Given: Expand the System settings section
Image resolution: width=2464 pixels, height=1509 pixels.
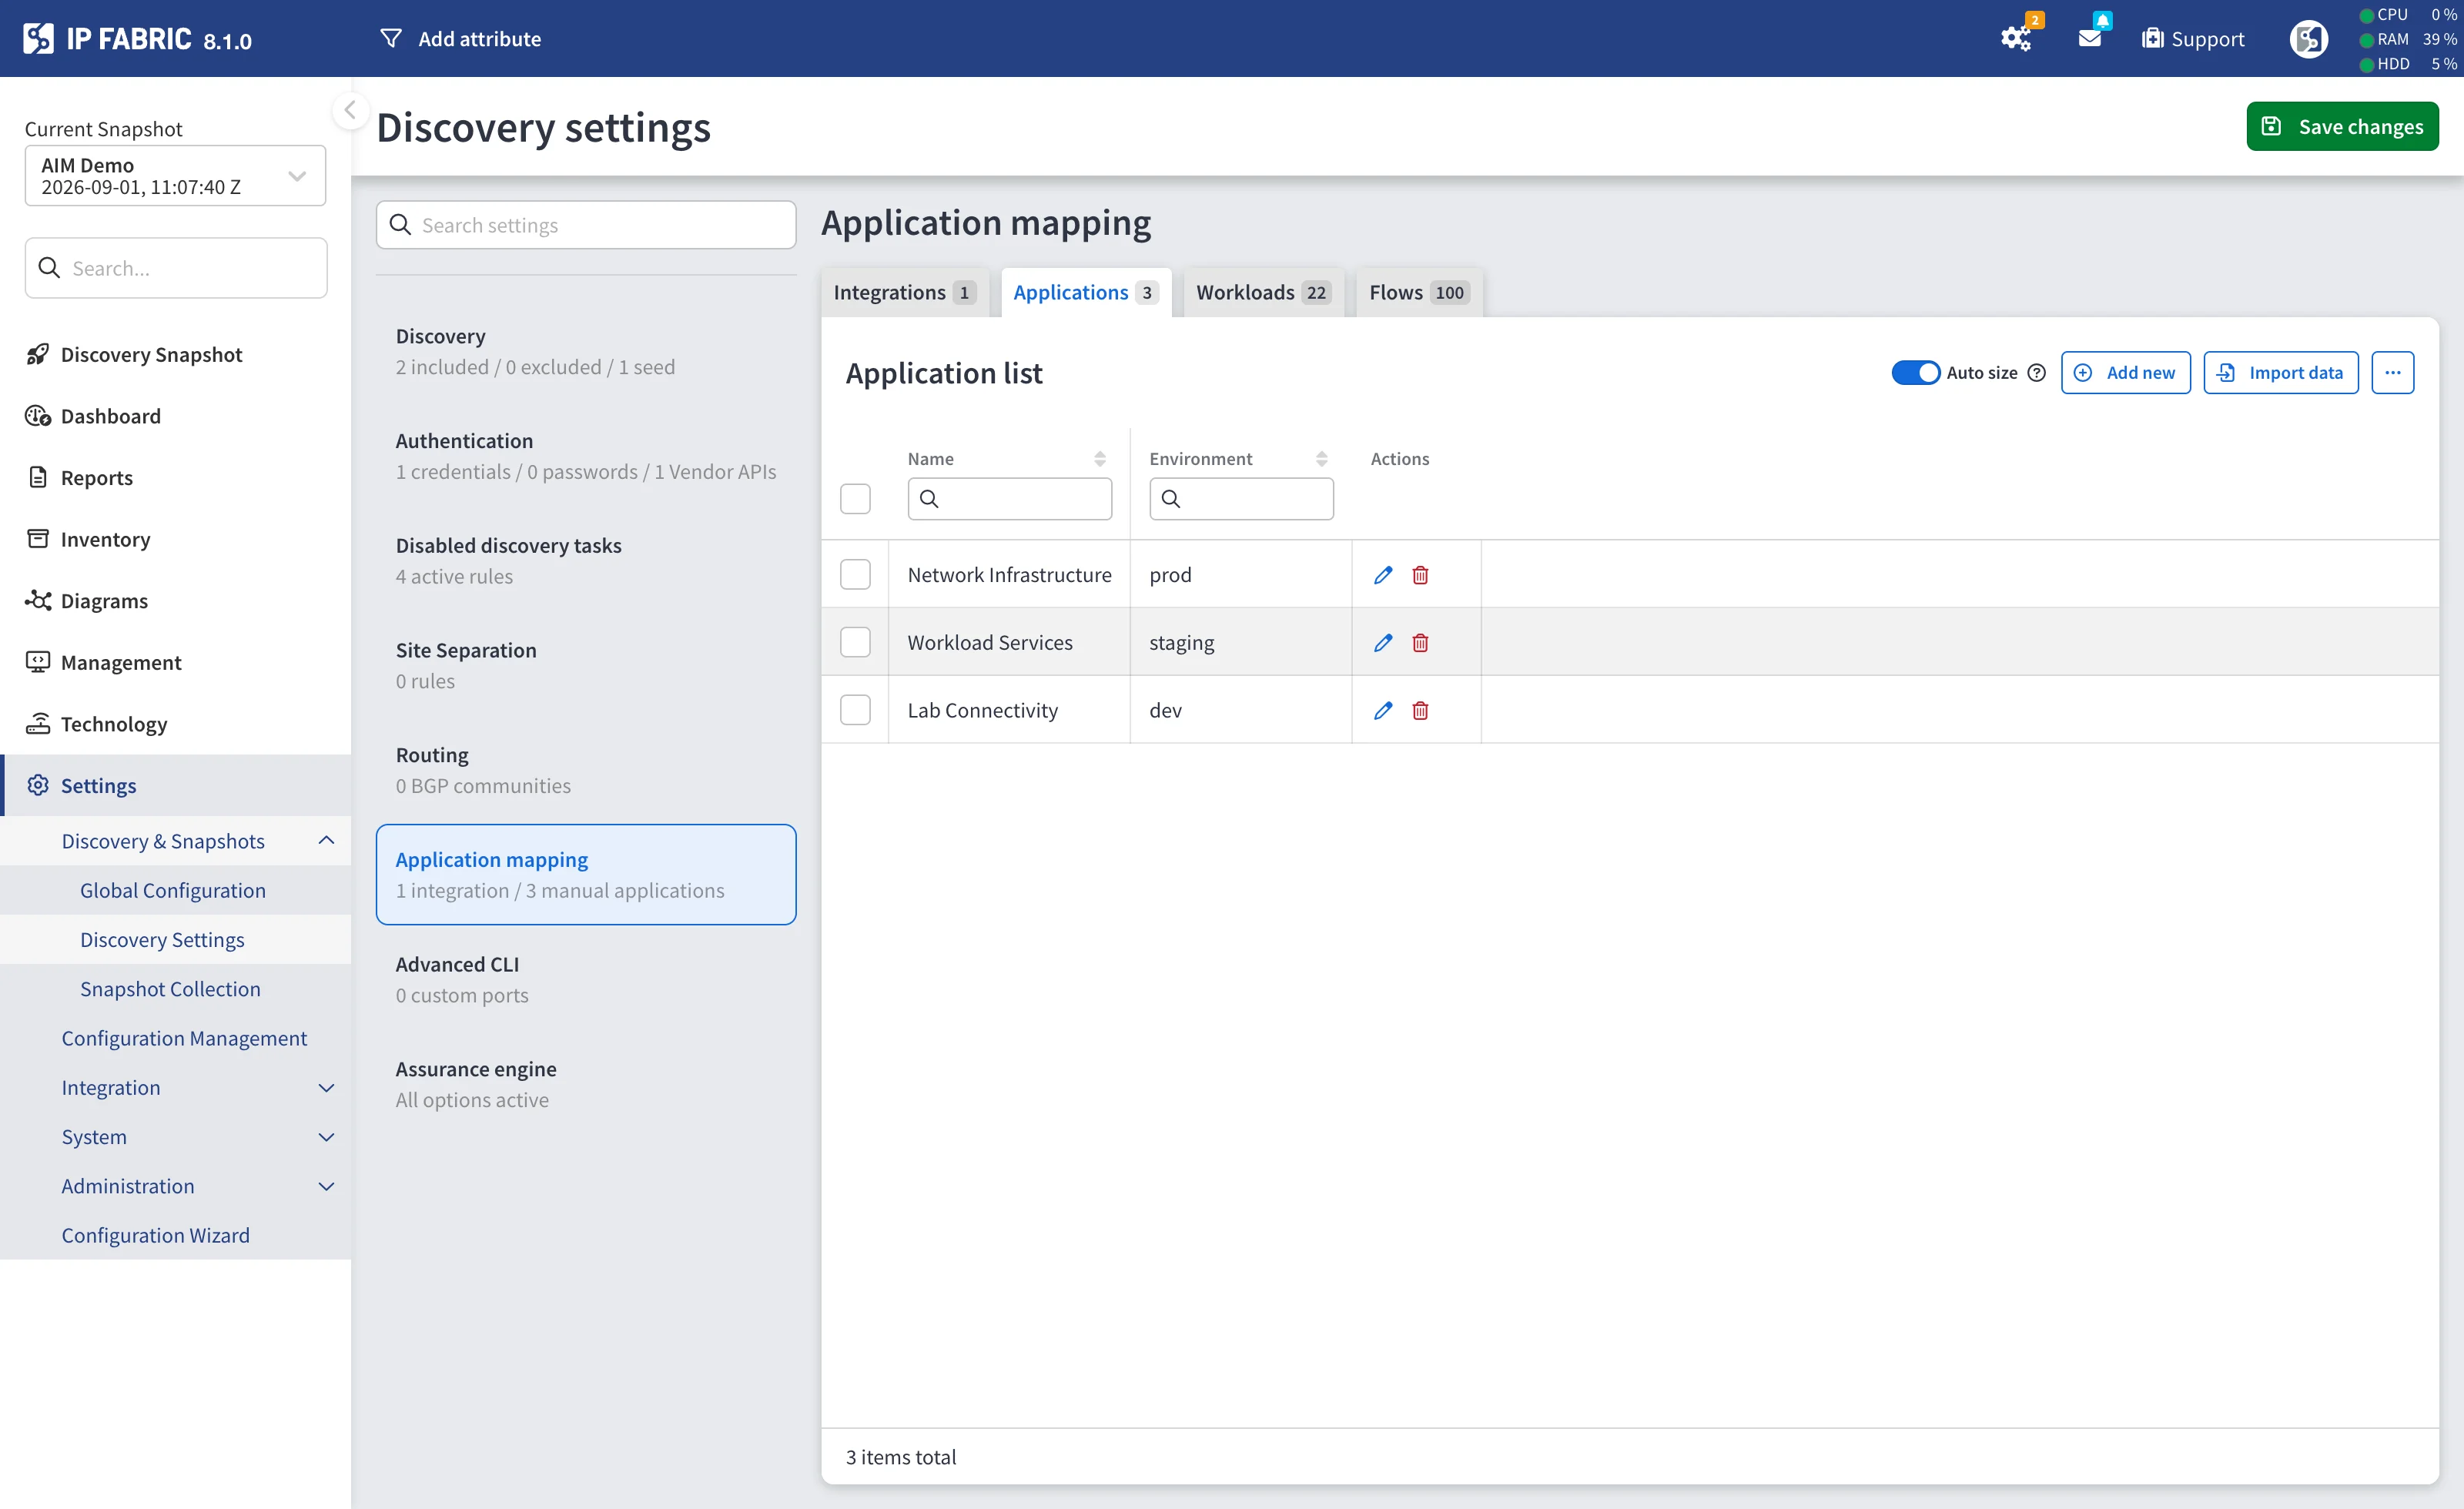Looking at the screenshot, I should 326,1137.
